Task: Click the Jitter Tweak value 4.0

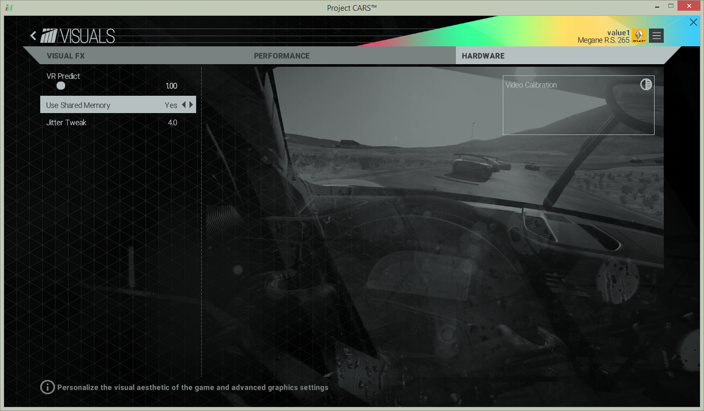Action: pos(173,122)
